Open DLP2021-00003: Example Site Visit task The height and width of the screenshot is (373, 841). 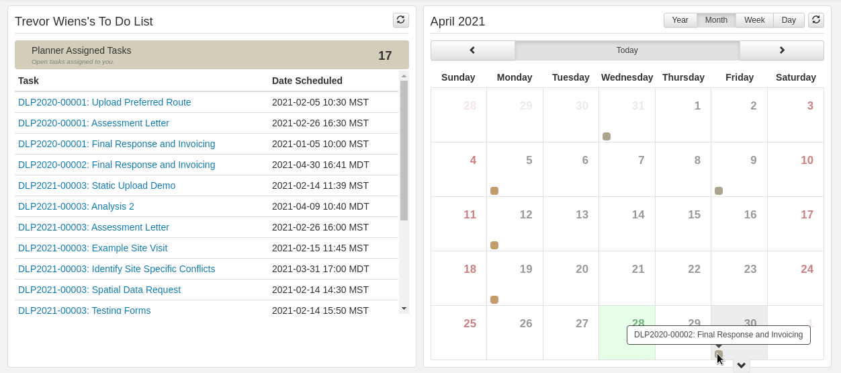click(x=93, y=248)
